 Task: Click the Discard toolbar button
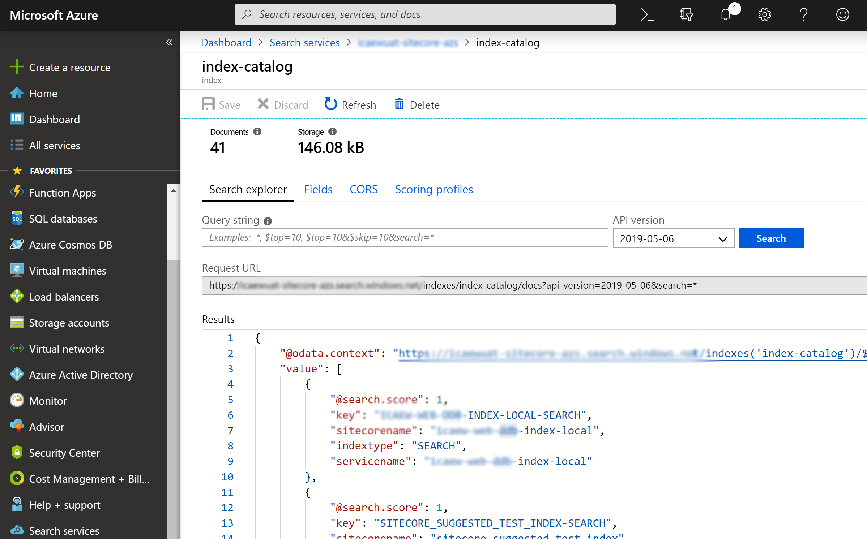[283, 104]
